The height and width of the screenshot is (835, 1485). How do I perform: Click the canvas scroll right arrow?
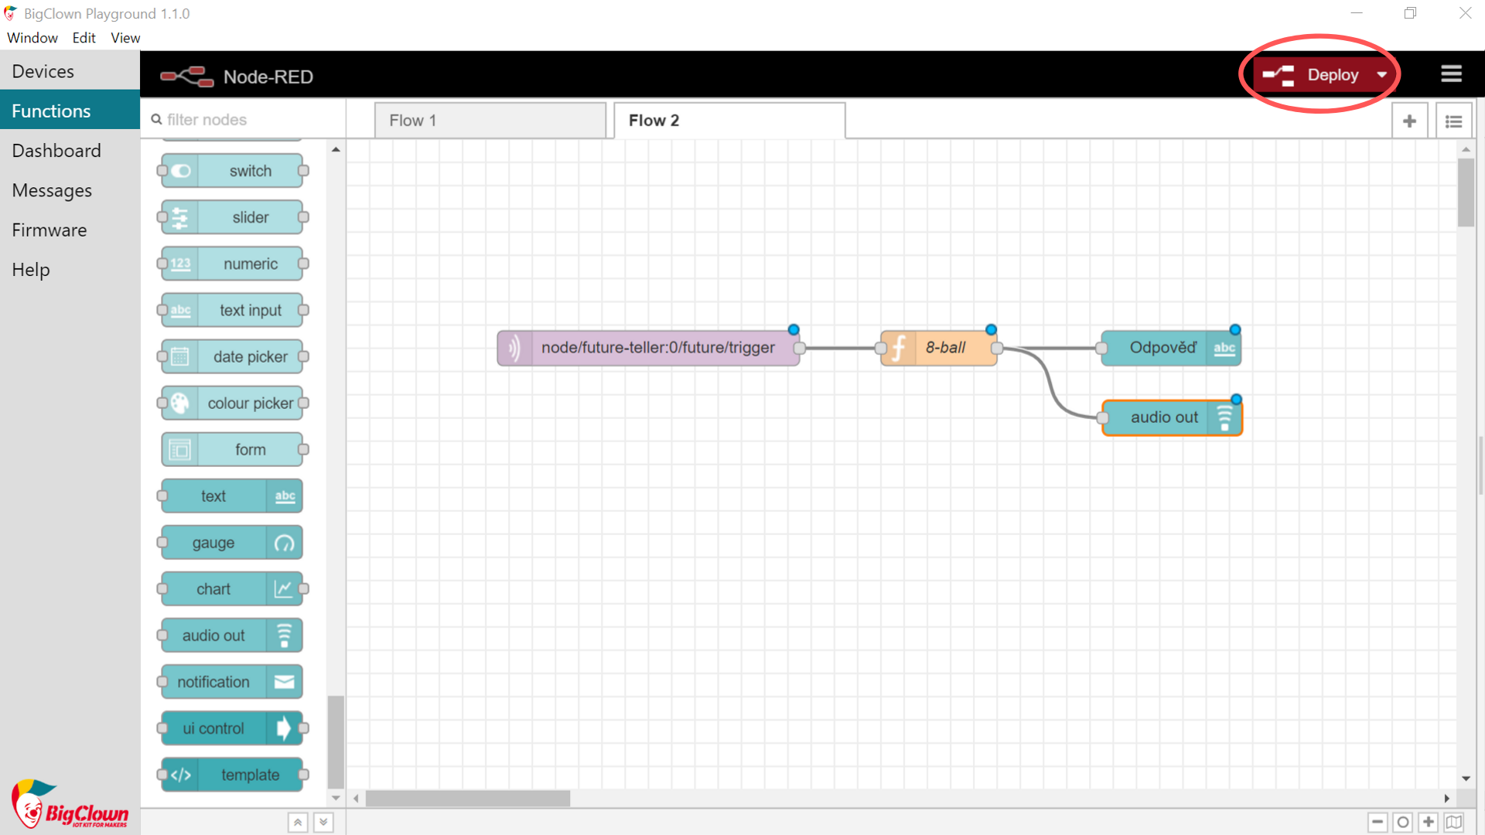pyautogui.click(x=1446, y=799)
